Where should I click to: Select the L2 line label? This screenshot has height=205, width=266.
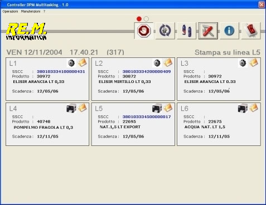coord(99,64)
